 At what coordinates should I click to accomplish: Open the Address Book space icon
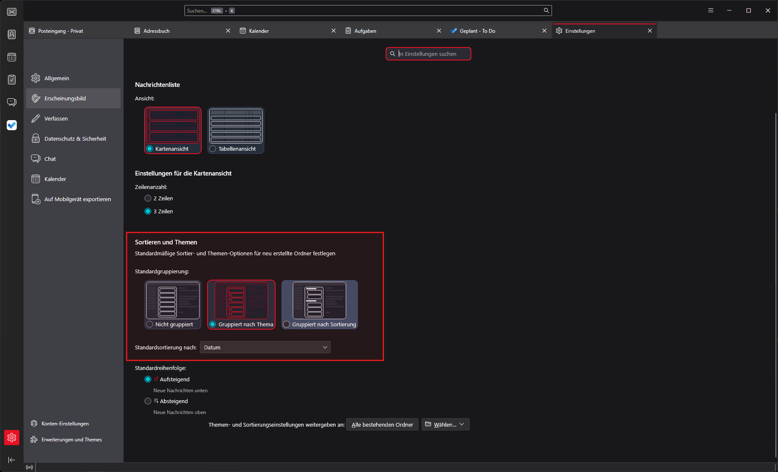pyautogui.click(x=12, y=34)
